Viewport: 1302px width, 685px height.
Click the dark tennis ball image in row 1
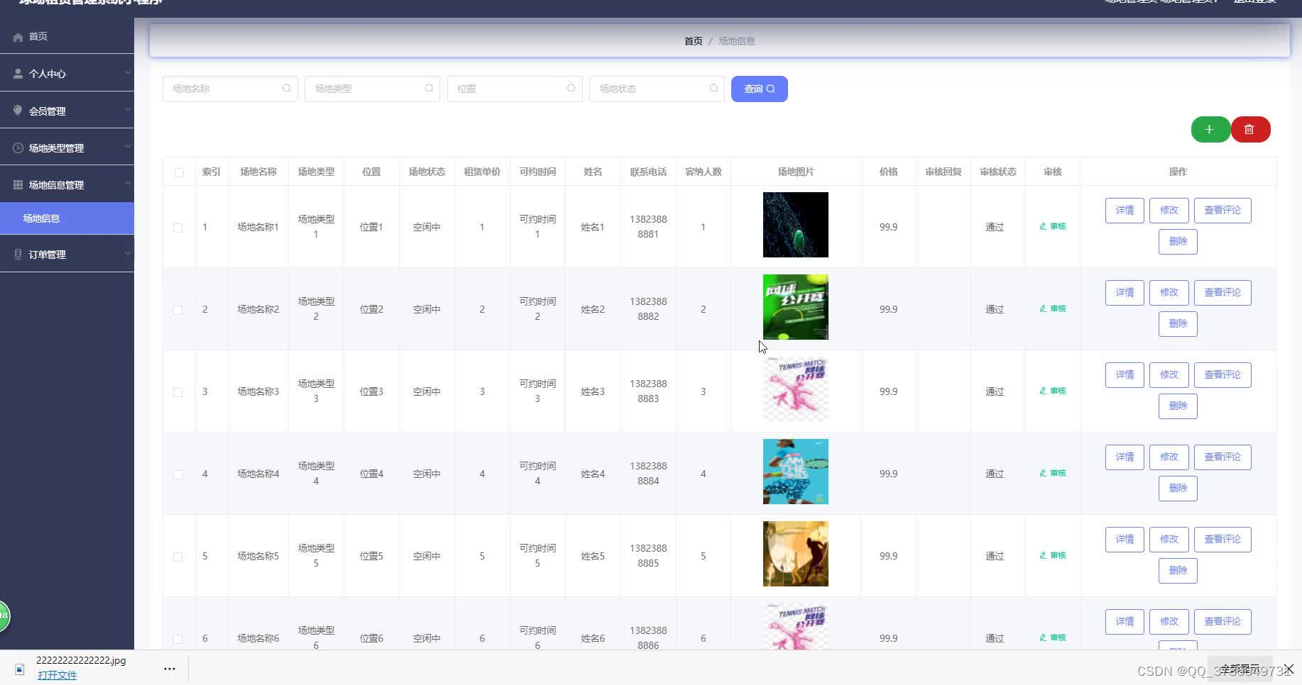(x=796, y=225)
